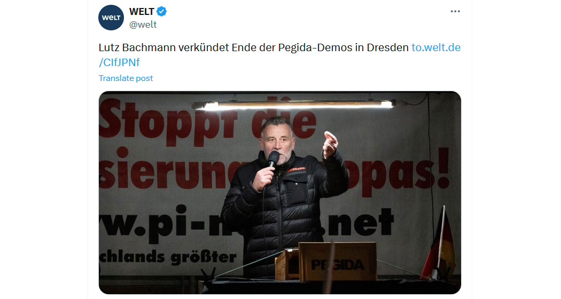Click the fluorescent lamp in the photo
Screen dimensions: 561x299
pos(294,105)
